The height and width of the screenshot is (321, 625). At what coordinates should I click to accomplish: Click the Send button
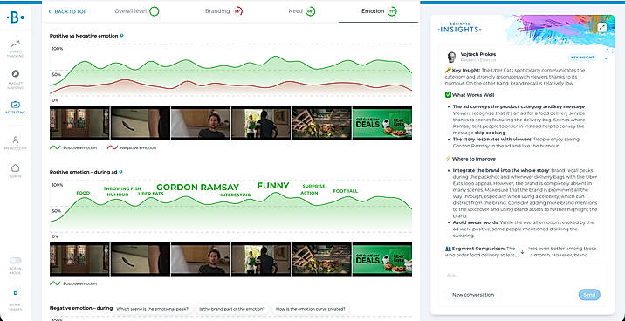click(x=589, y=295)
